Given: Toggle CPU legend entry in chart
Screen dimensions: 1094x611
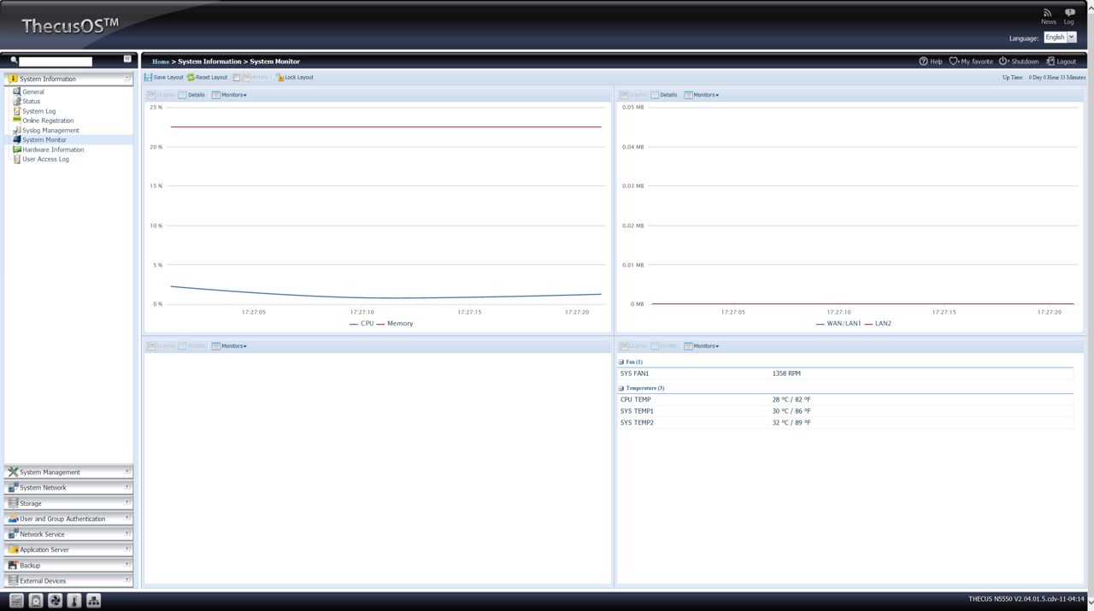Looking at the screenshot, I should (362, 324).
